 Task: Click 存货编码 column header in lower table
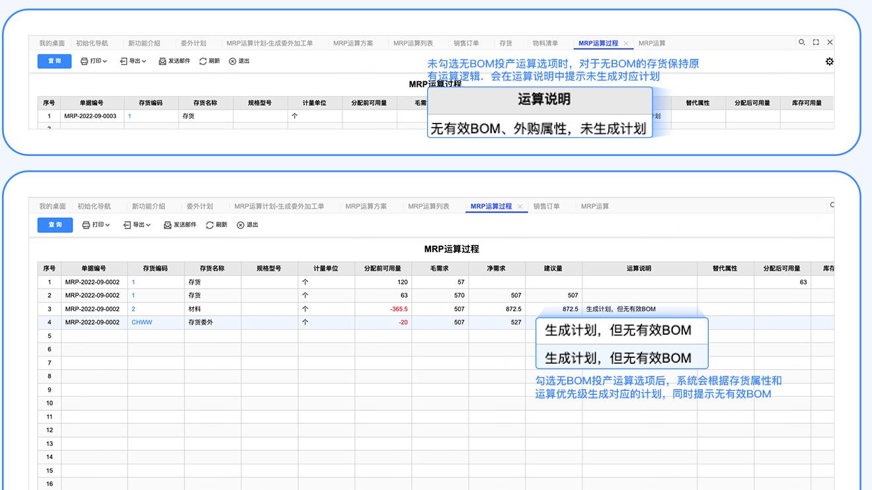tap(155, 268)
